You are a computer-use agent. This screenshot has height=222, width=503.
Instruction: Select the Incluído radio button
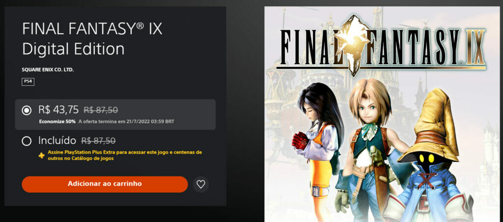click(x=27, y=141)
